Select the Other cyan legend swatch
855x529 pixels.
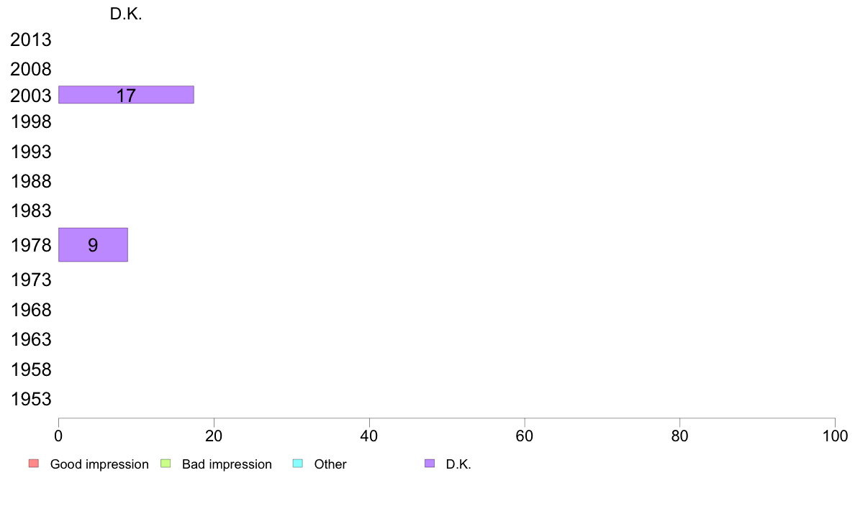[298, 464]
